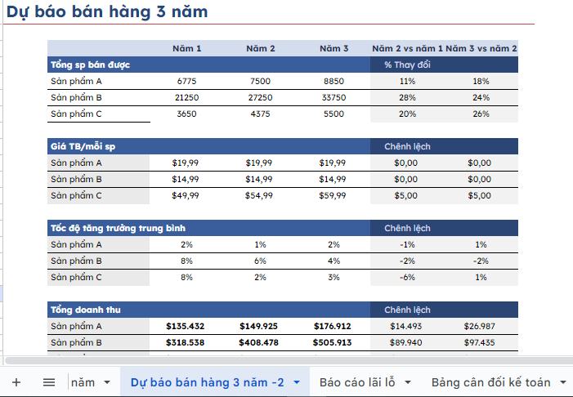
Task: Select cell with value 5500
Action: (334, 114)
